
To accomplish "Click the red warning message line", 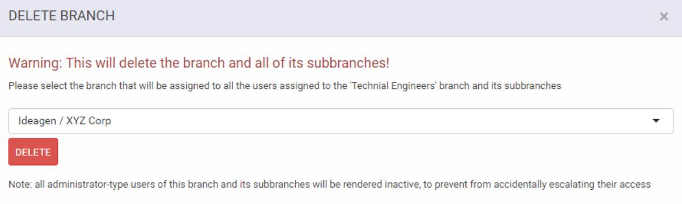I will (x=199, y=63).
